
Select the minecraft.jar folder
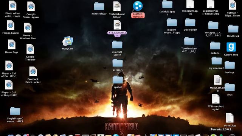[99, 6]
